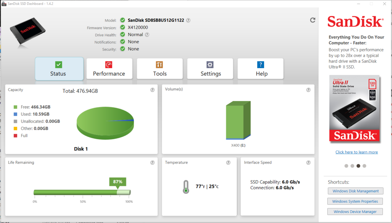Click the 'Used: 10.59GB' legend entry
Image resolution: width=392 pixels, height=223 pixels.
(x=35, y=114)
